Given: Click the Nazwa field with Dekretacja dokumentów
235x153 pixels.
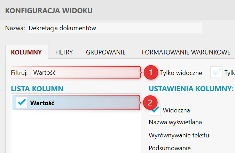Looking at the screenshot, I should pyautogui.click(x=114, y=28).
